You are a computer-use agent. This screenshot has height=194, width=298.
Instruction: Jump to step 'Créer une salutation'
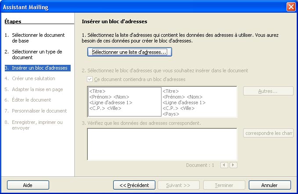coord(33,78)
